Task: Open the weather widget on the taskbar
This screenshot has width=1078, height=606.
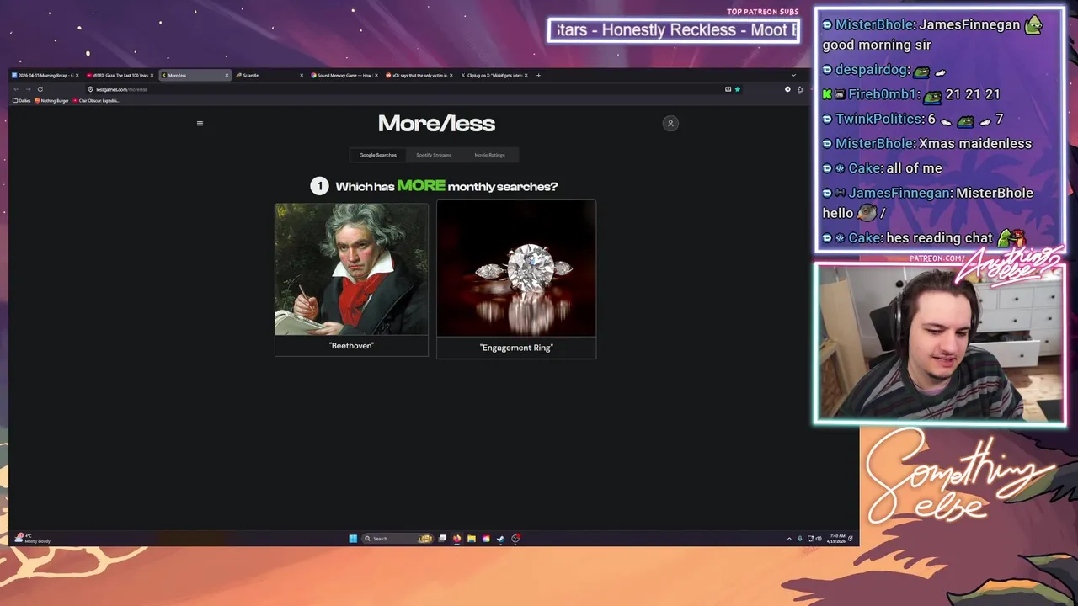Action: [34, 539]
